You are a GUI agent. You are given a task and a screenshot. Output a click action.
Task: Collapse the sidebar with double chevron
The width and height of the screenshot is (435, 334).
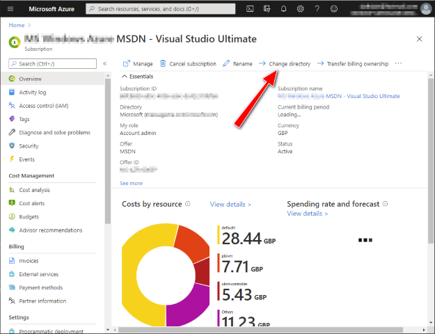pos(105,64)
